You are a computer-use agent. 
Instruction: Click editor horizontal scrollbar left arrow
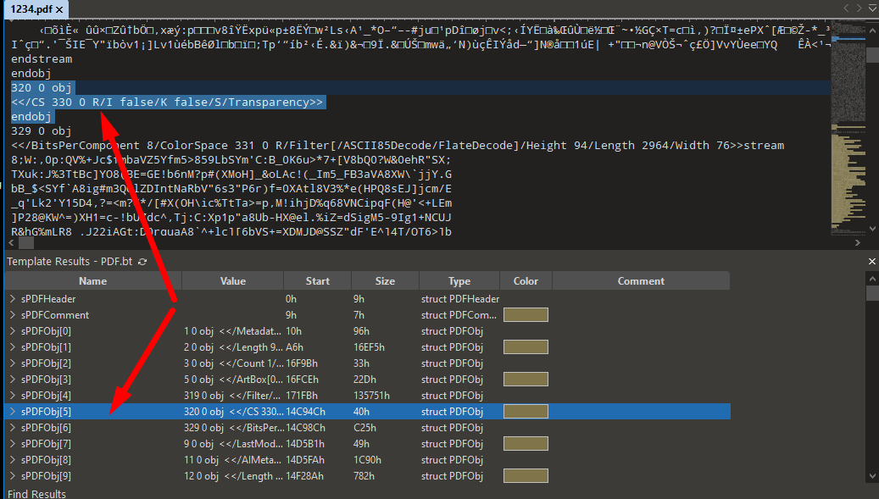[11, 243]
